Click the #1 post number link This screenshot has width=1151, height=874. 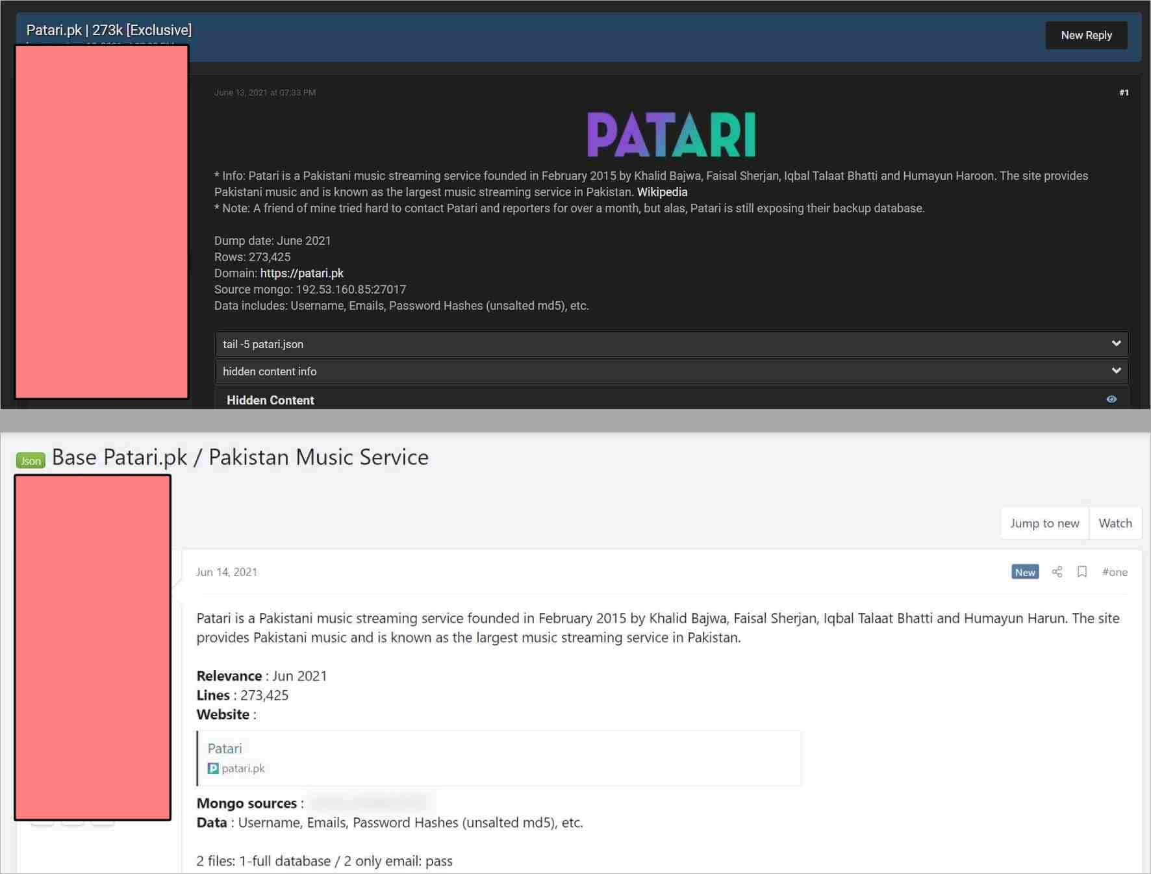click(x=1124, y=93)
